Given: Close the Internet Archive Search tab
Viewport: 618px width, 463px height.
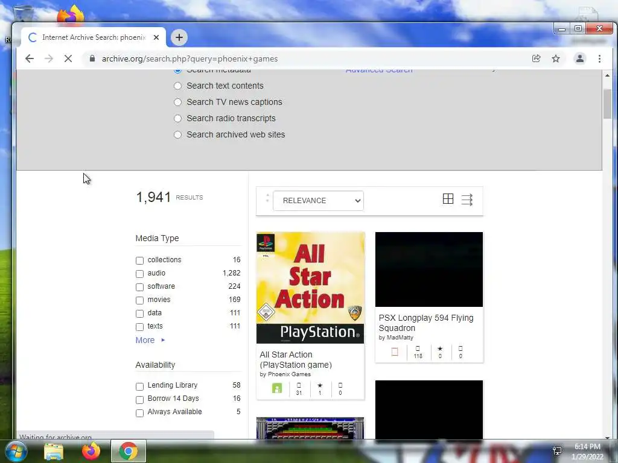Looking at the screenshot, I should point(156,37).
